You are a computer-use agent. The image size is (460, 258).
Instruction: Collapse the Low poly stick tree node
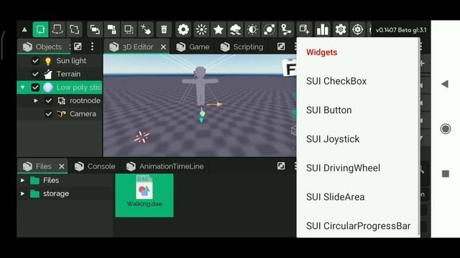tap(22, 87)
